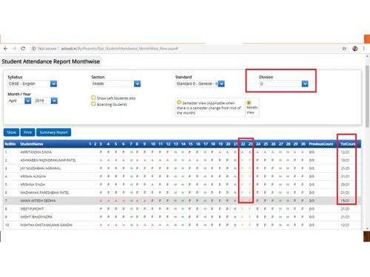Select student KRISHNA SINGH
The image size is (370, 277).
(33, 185)
